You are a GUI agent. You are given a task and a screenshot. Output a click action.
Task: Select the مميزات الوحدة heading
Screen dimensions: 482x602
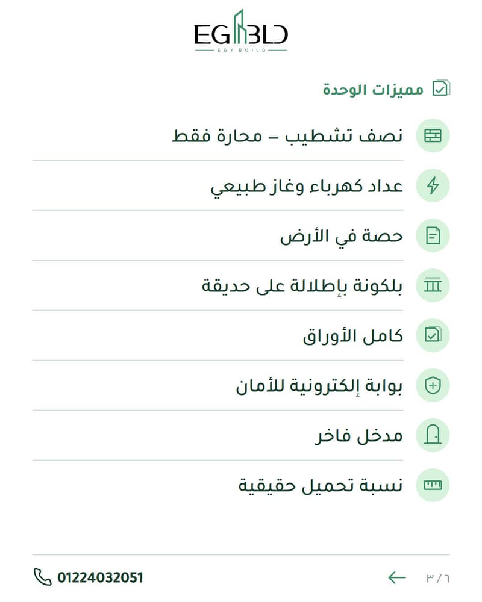[373, 90]
